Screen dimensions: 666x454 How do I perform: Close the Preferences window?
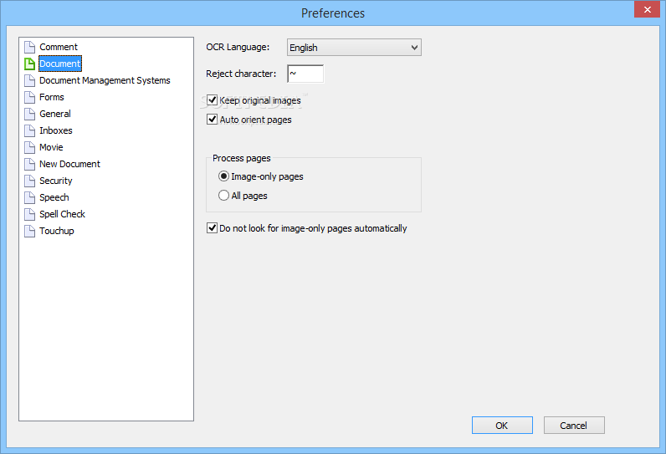pos(647,9)
